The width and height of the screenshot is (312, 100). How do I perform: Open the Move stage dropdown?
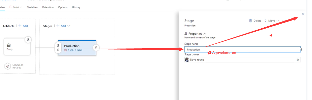pos(272,21)
